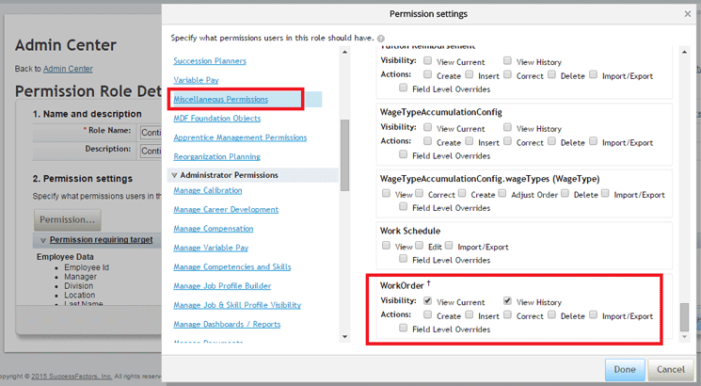701x386 pixels.
Task: Click the help icon beside permissions instruction text
Action: tap(380, 39)
